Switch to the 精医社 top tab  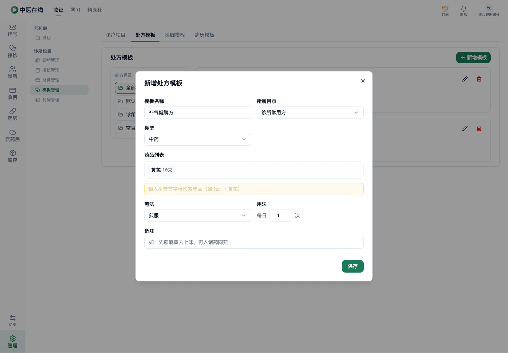coord(95,10)
